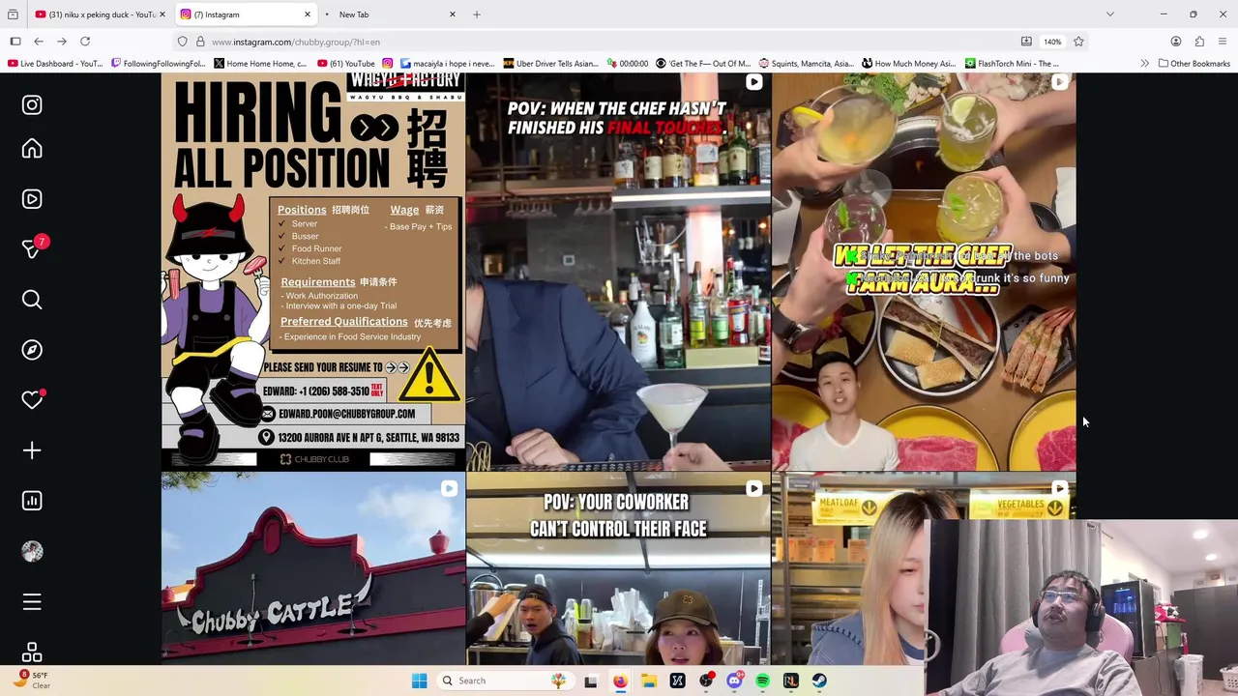Click the taskbar Search box
The image size is (1238, 696).
(x=505, y=681)
